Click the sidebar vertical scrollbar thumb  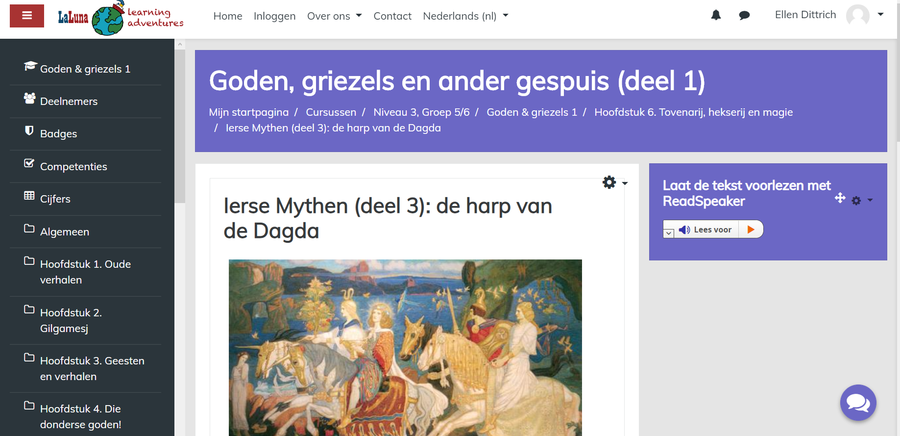tap(180, 126)
